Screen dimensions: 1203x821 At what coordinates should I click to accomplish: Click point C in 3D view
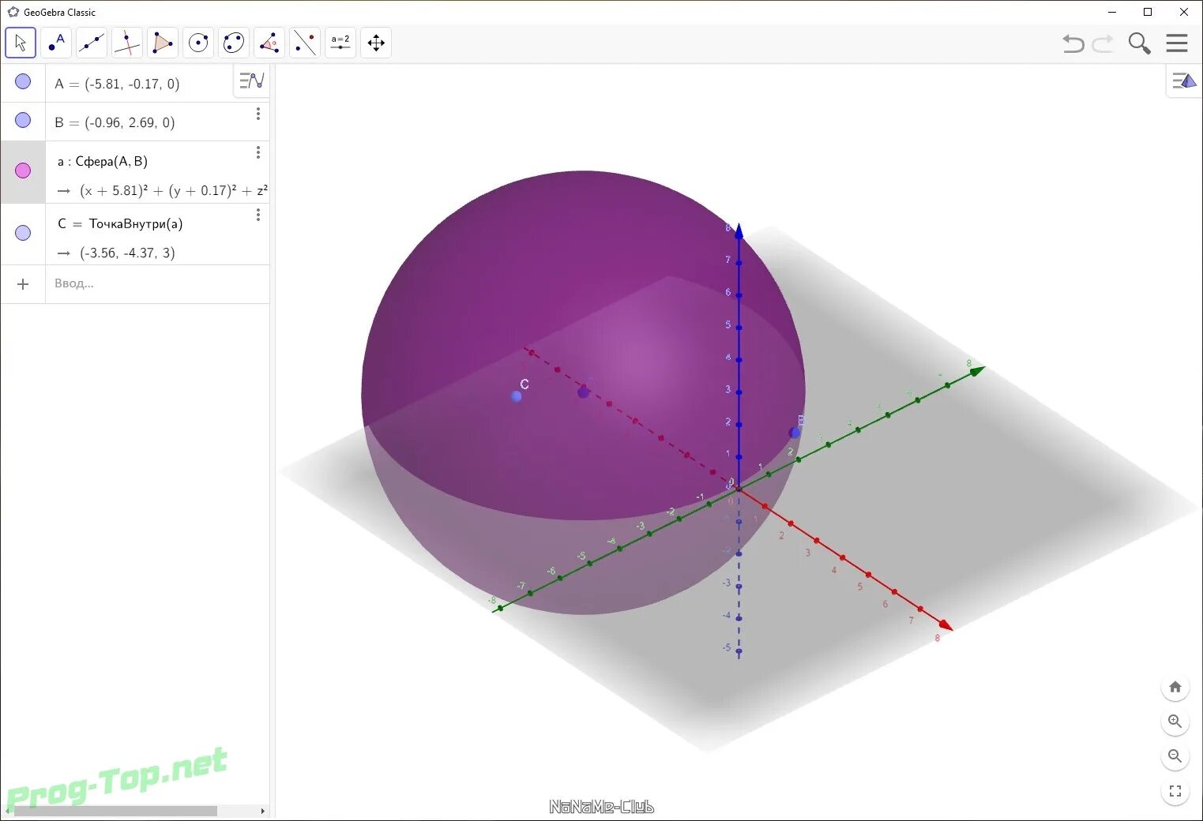[x=516, y=396]
